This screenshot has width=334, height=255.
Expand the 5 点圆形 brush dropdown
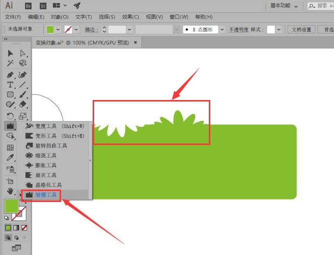[223, 29]
